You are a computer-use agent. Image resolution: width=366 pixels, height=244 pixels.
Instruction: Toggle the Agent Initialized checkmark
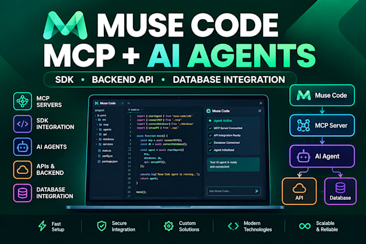[x=210, y=150]
